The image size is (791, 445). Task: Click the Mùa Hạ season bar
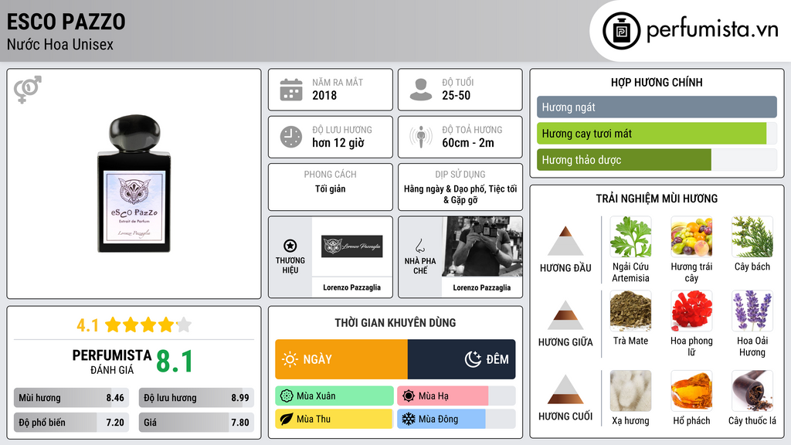[457, 396]
